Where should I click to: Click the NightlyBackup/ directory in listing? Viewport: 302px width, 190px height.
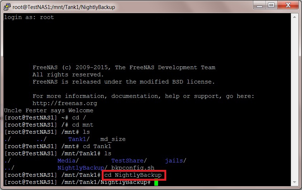pos(82,168)
